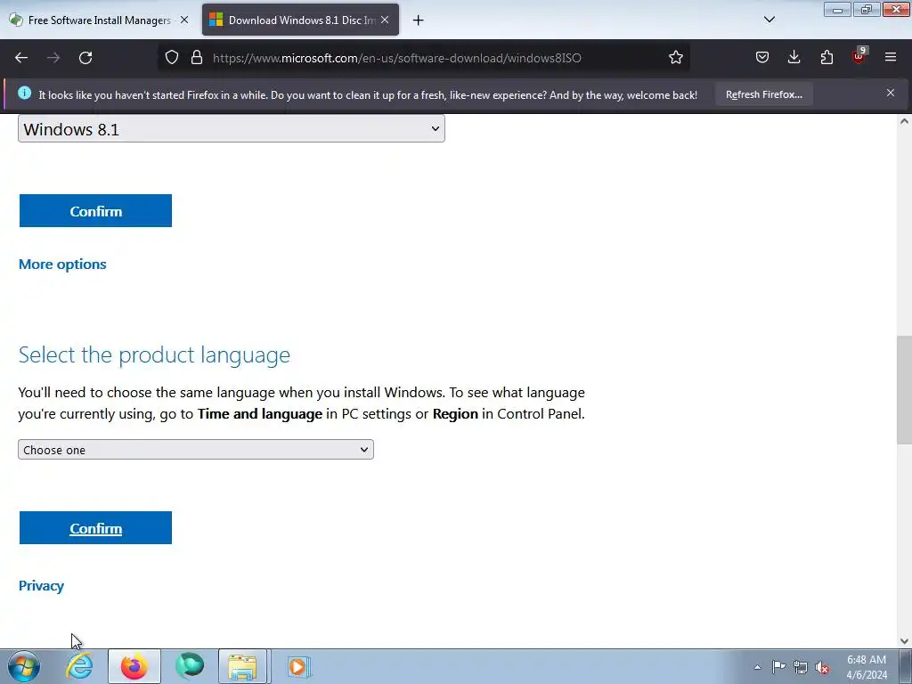
Task: Open the Windows Start menu
Action: pyautogui.click(x=24, y=666)
